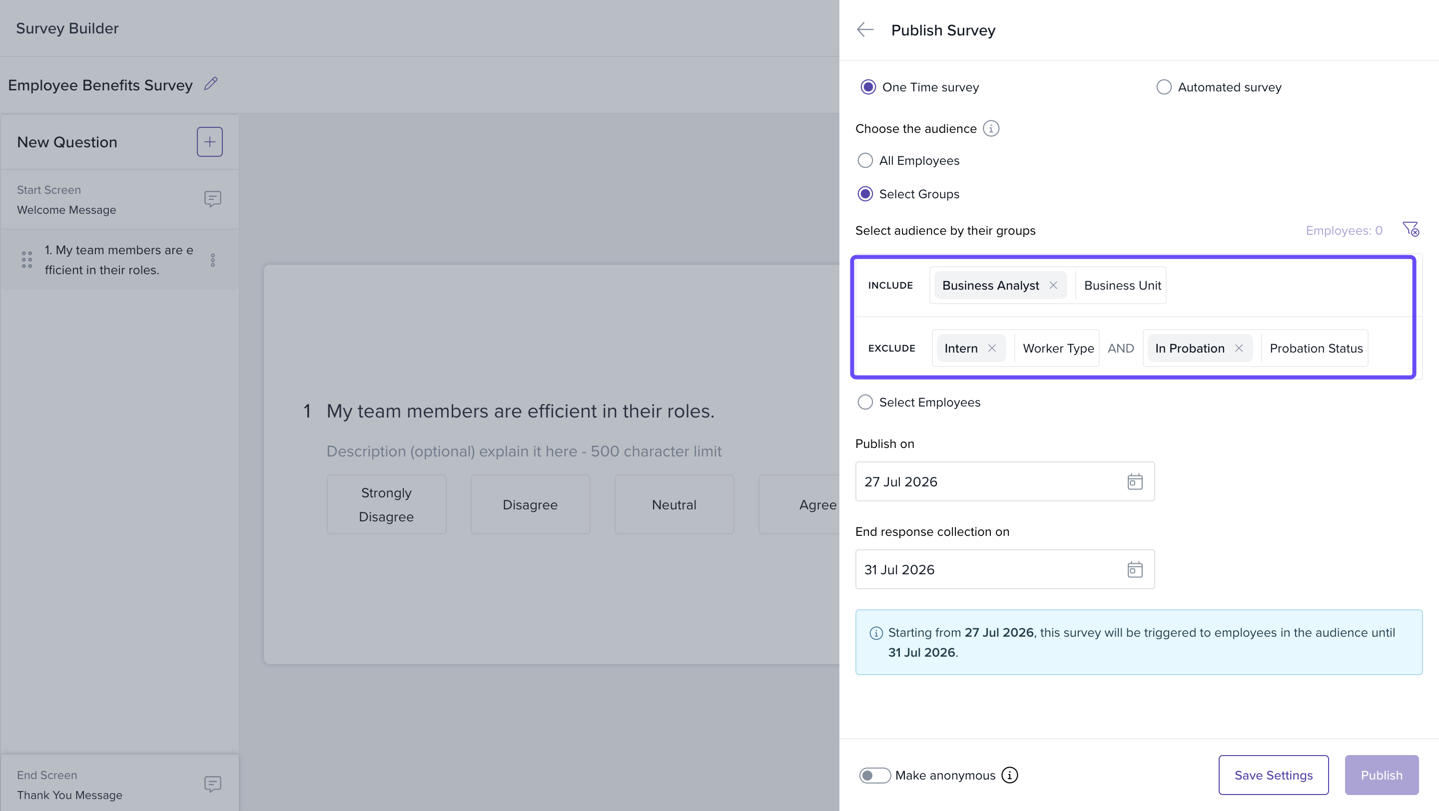The height and width of the screenshot is (811, 1439).
Task: Open the Publish on calendar picker
Action: (x=1135, y=482)
